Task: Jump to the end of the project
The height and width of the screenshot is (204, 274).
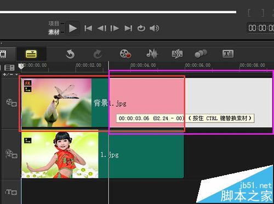Action: (128, 28)
